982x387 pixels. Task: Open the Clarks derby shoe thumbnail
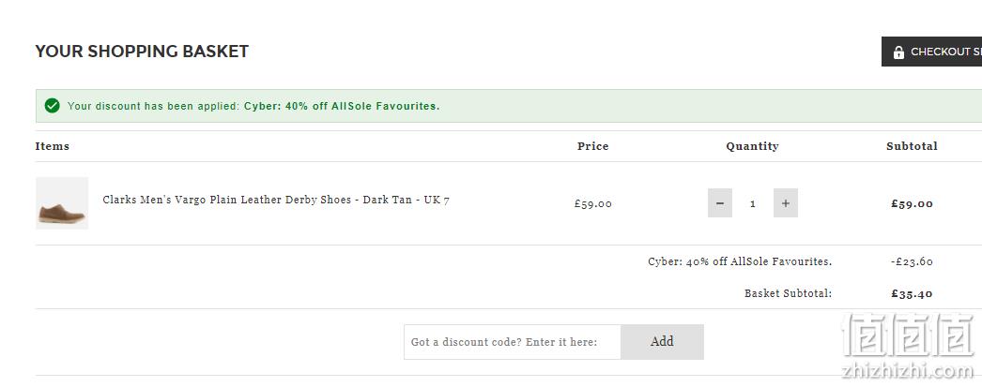click(x=62, y=203)
